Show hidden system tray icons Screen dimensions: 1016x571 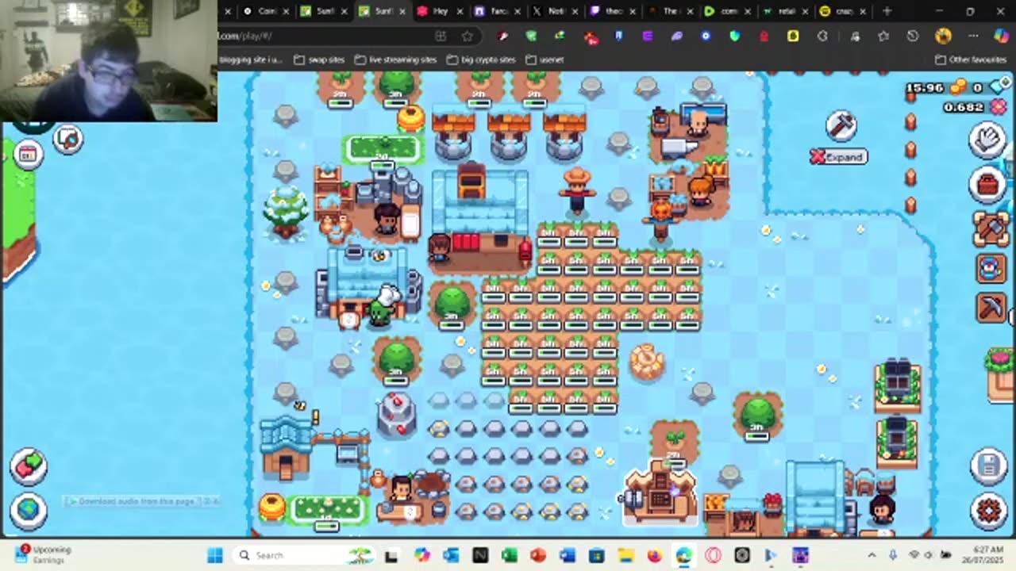(x=872, y=555)
